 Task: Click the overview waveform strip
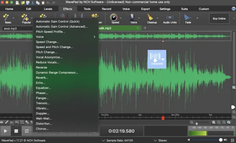tap(115, 36)
